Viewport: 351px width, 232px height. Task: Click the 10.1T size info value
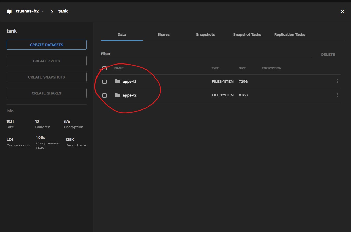(10, 121)
